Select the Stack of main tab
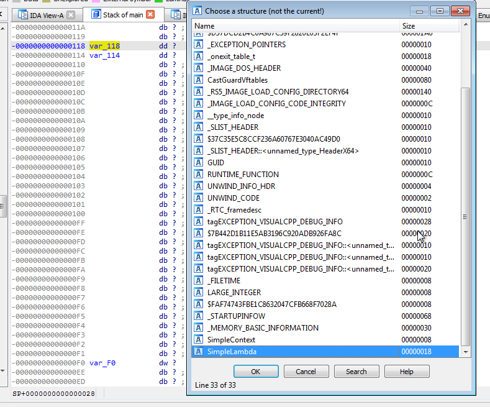This screenshot has width=490, height=407. coord(123,15)
